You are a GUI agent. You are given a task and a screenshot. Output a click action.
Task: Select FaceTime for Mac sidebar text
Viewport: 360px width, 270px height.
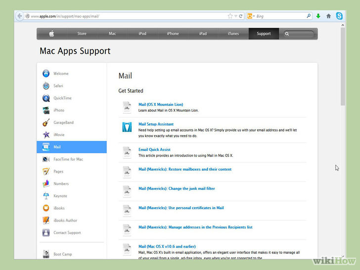68,159
